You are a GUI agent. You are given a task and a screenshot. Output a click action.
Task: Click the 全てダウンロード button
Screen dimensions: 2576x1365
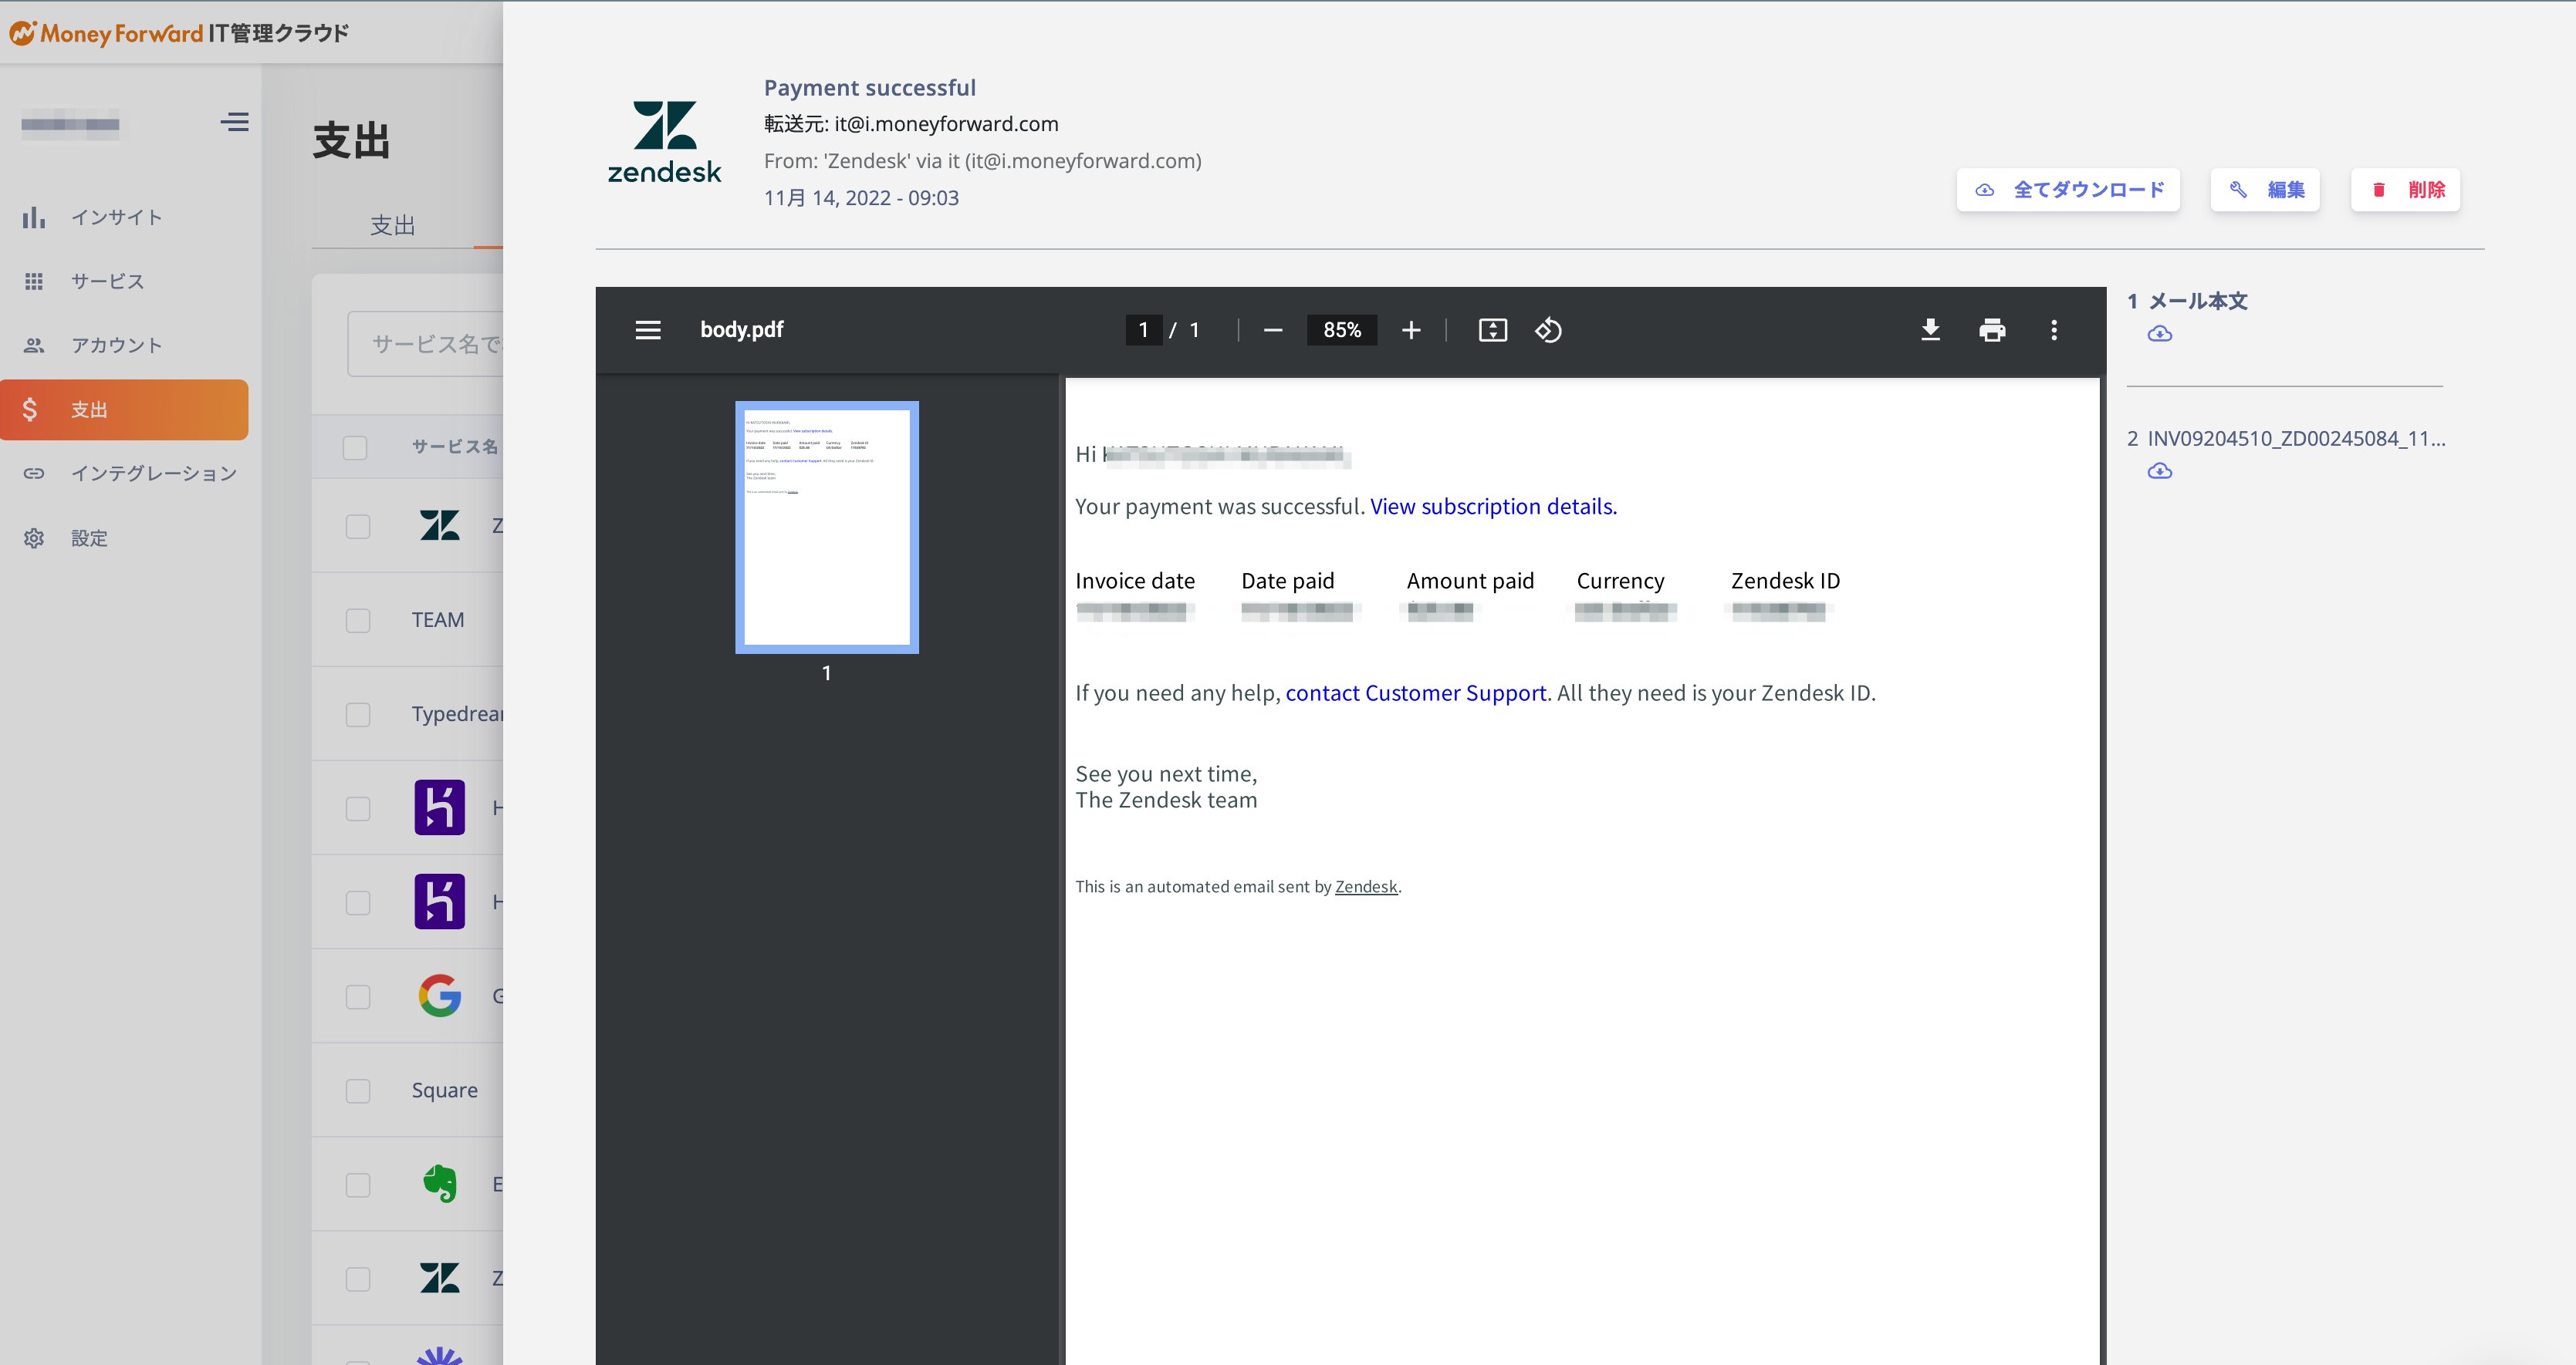(2068, 190)
